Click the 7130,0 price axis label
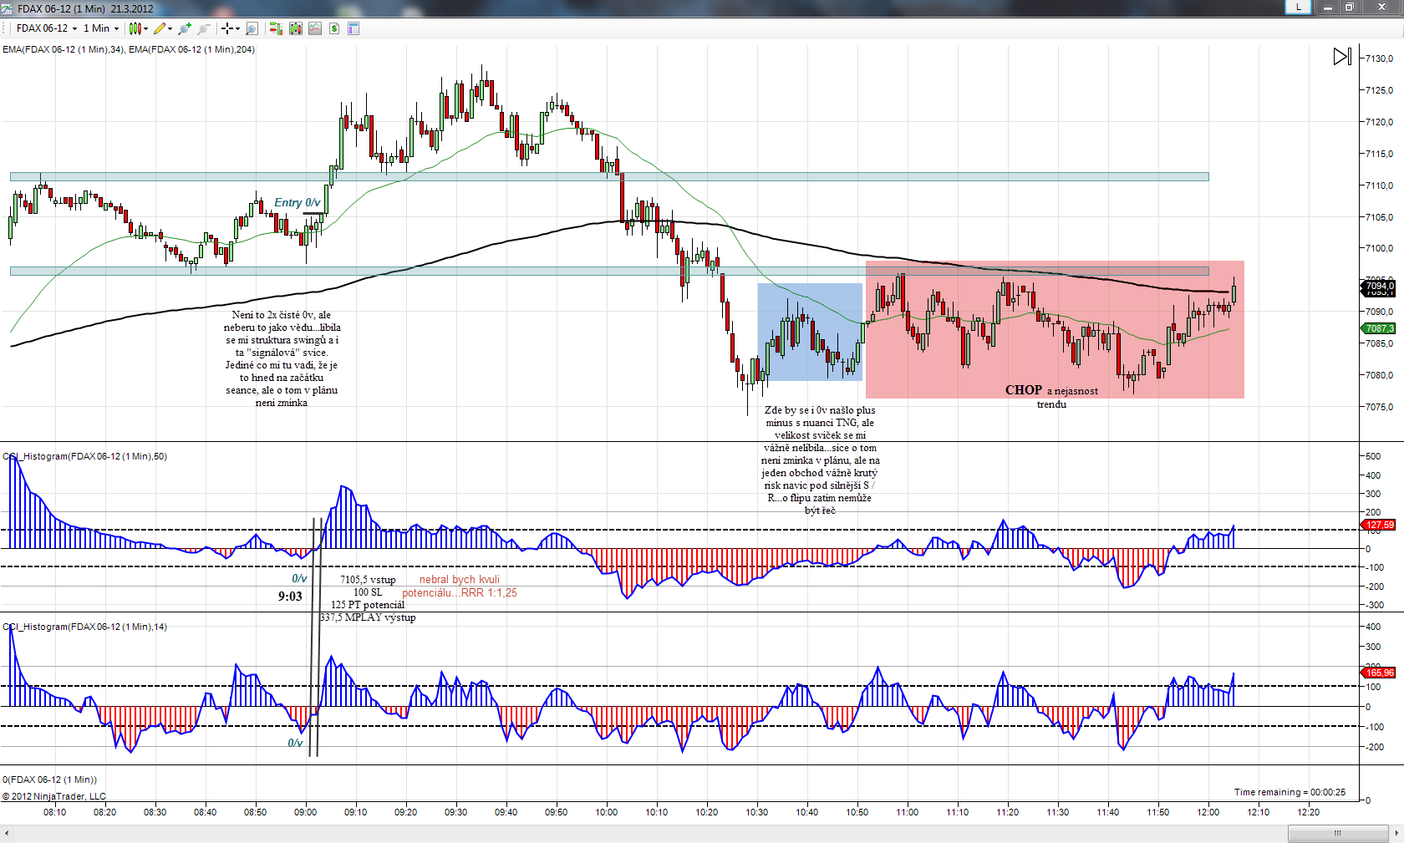Viewport: 1404px width, 843px height. pos(1379,58)
